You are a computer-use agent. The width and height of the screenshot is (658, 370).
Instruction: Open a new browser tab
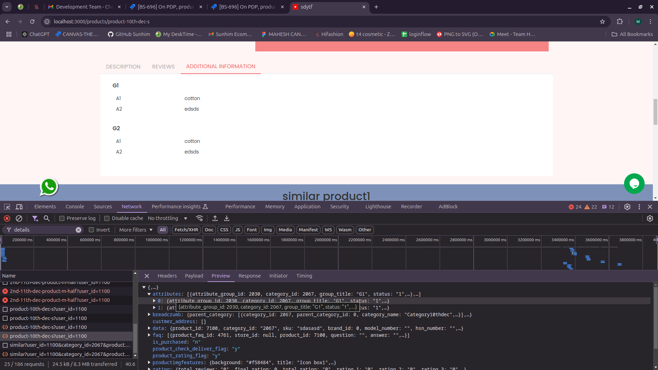[x=376, y=7]
